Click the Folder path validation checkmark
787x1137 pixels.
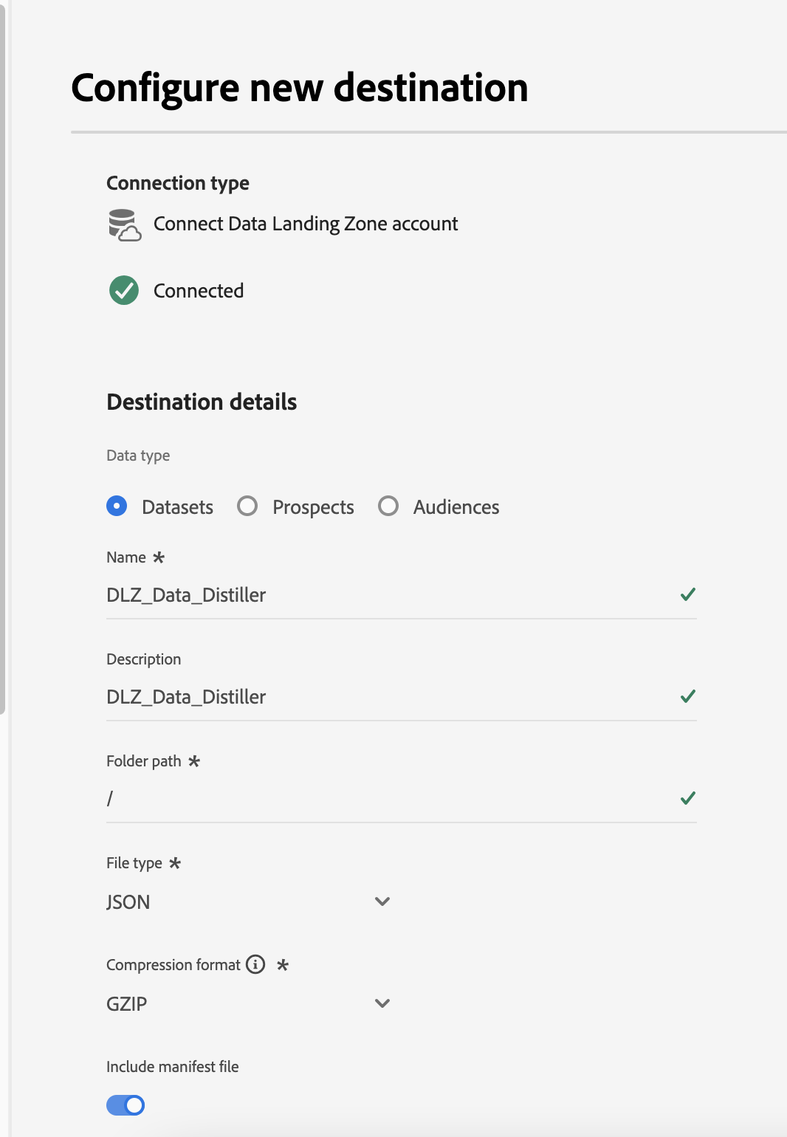[687, 798]
